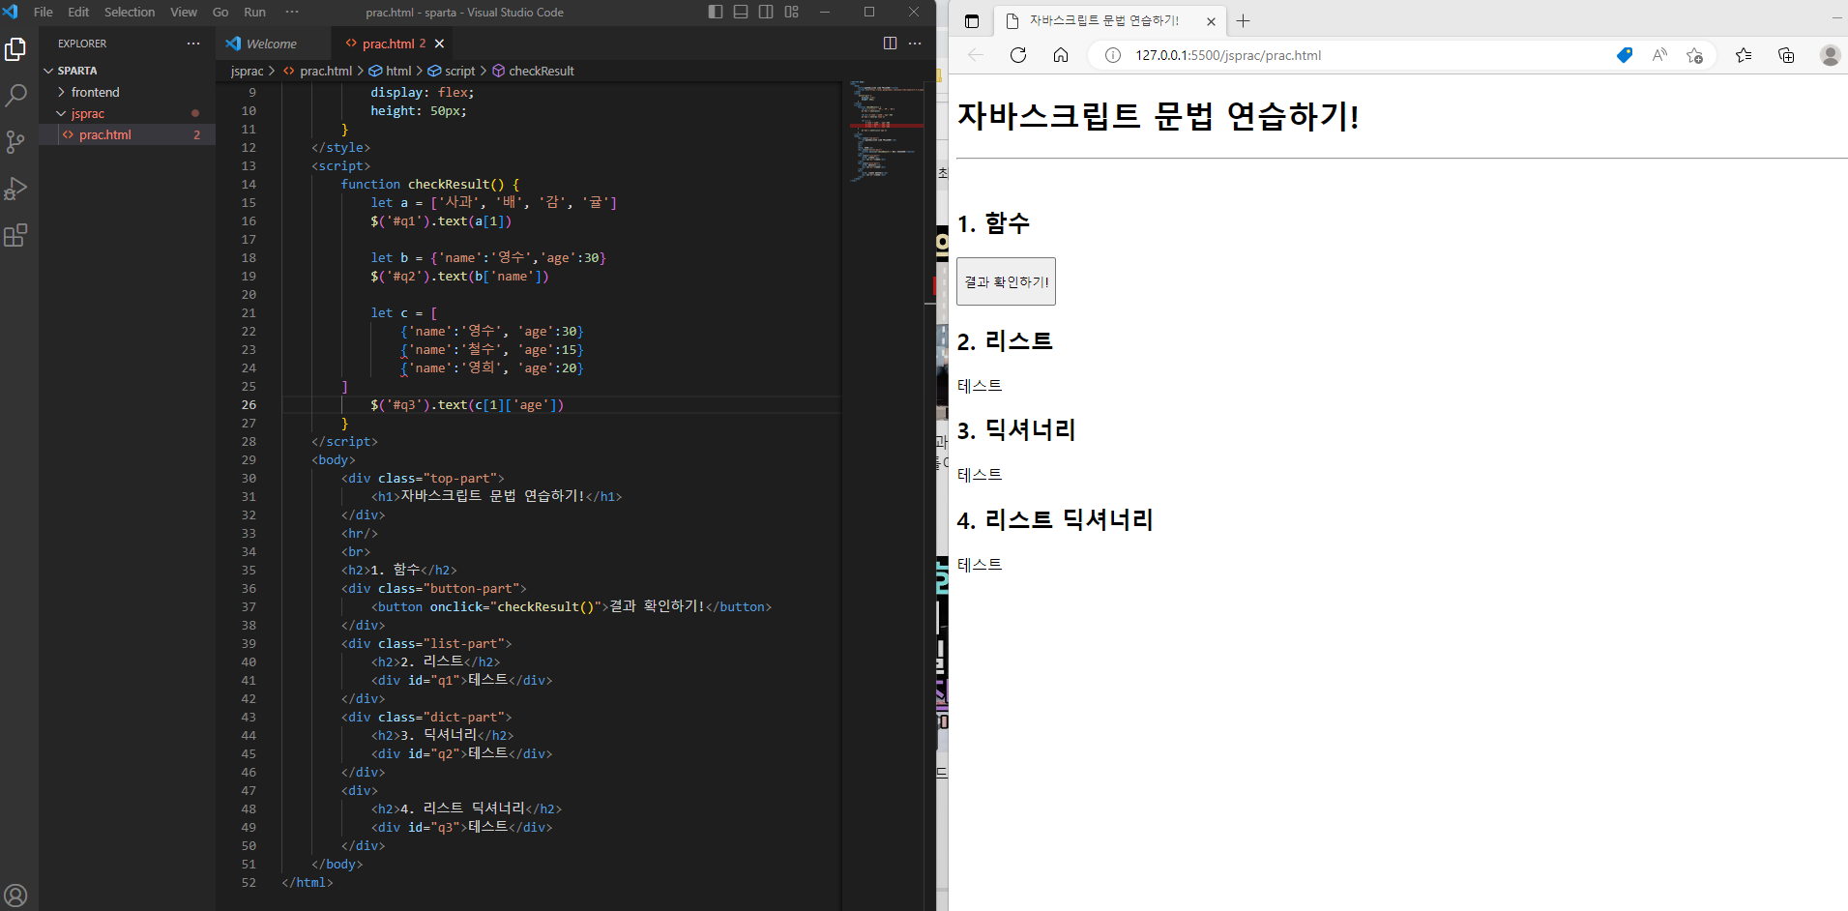The width and height of the screenshot is (1848, 911).
Task: Open the File menu
Action: [x=44, y=12]
